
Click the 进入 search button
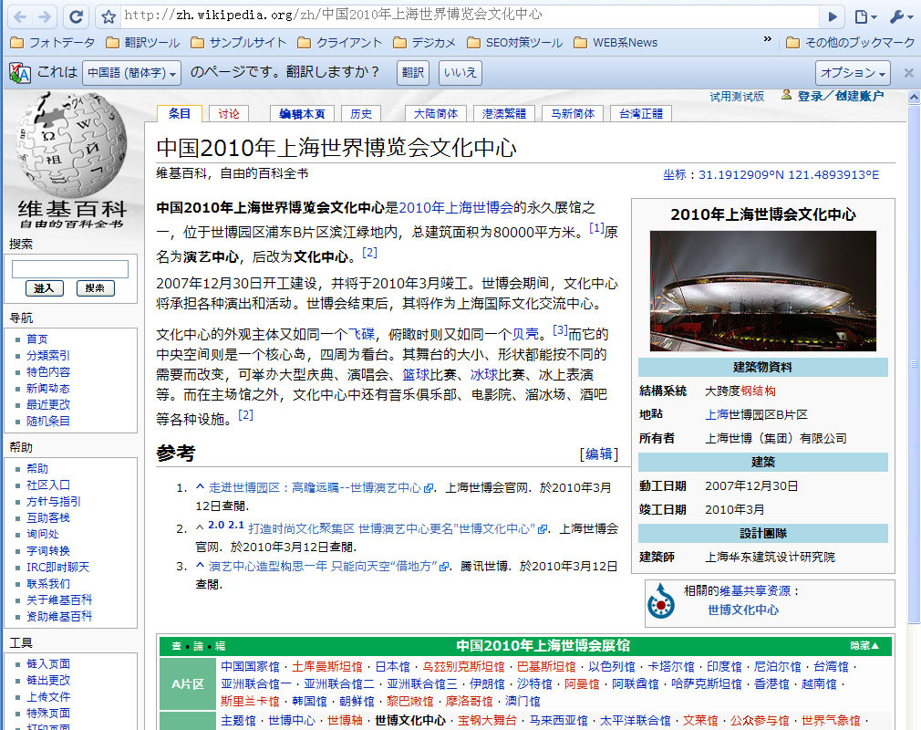(44, 288)
